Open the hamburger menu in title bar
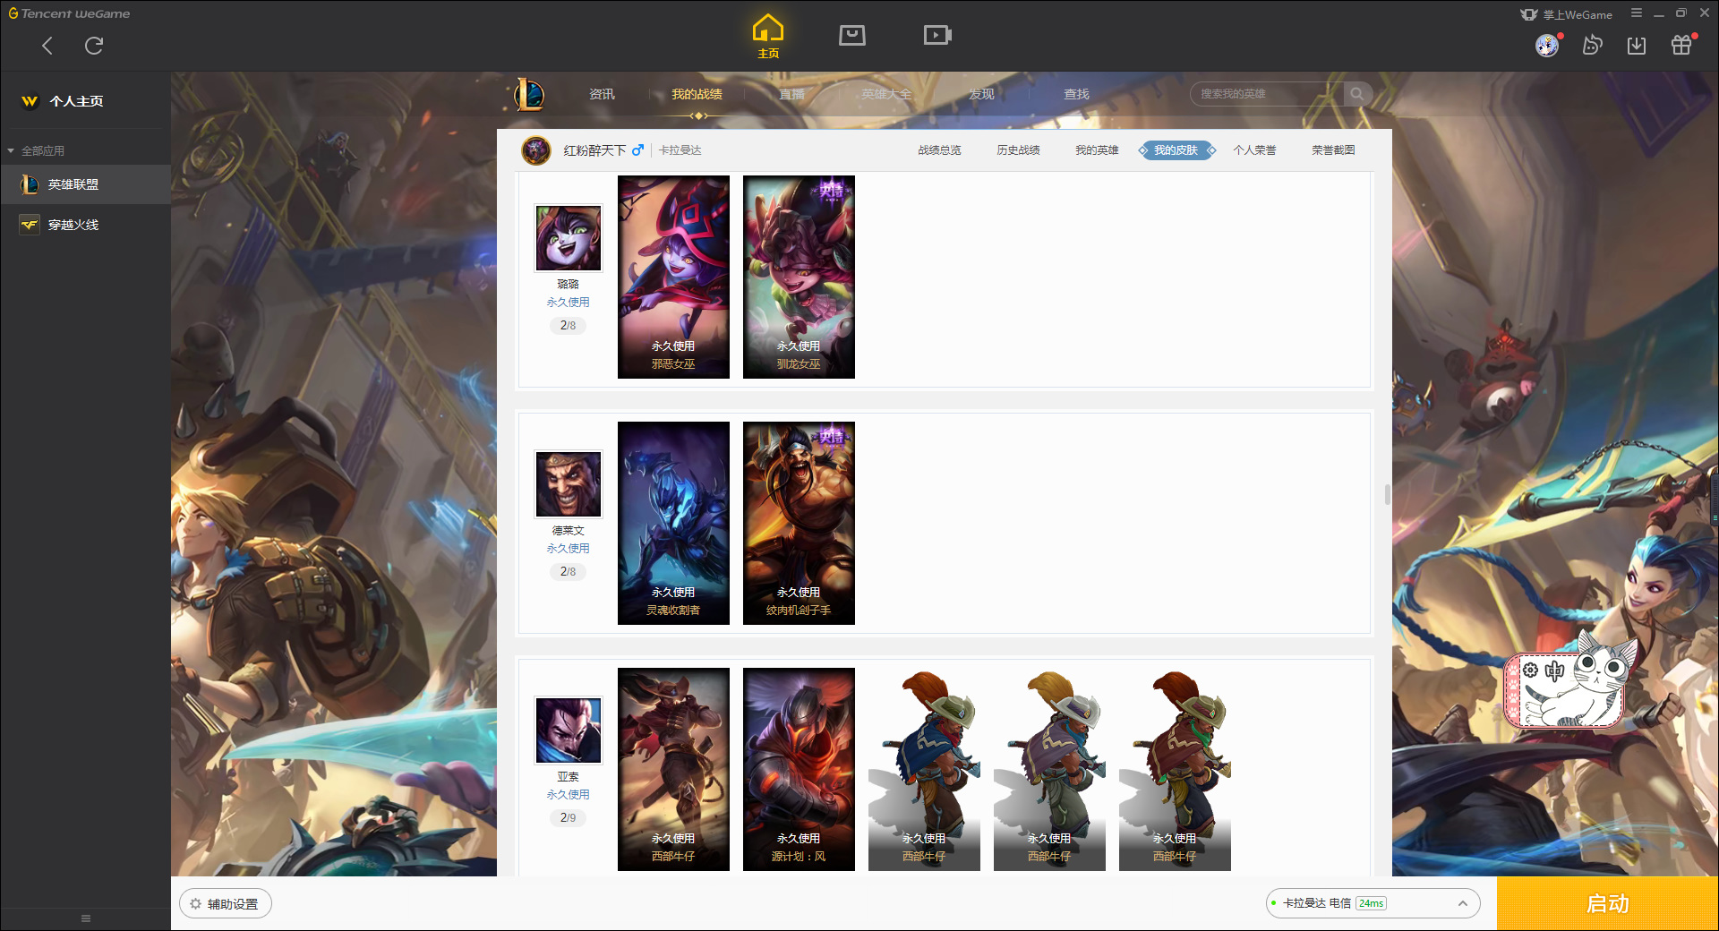This screenshot has width=1719, height=931. point(1637,13)
